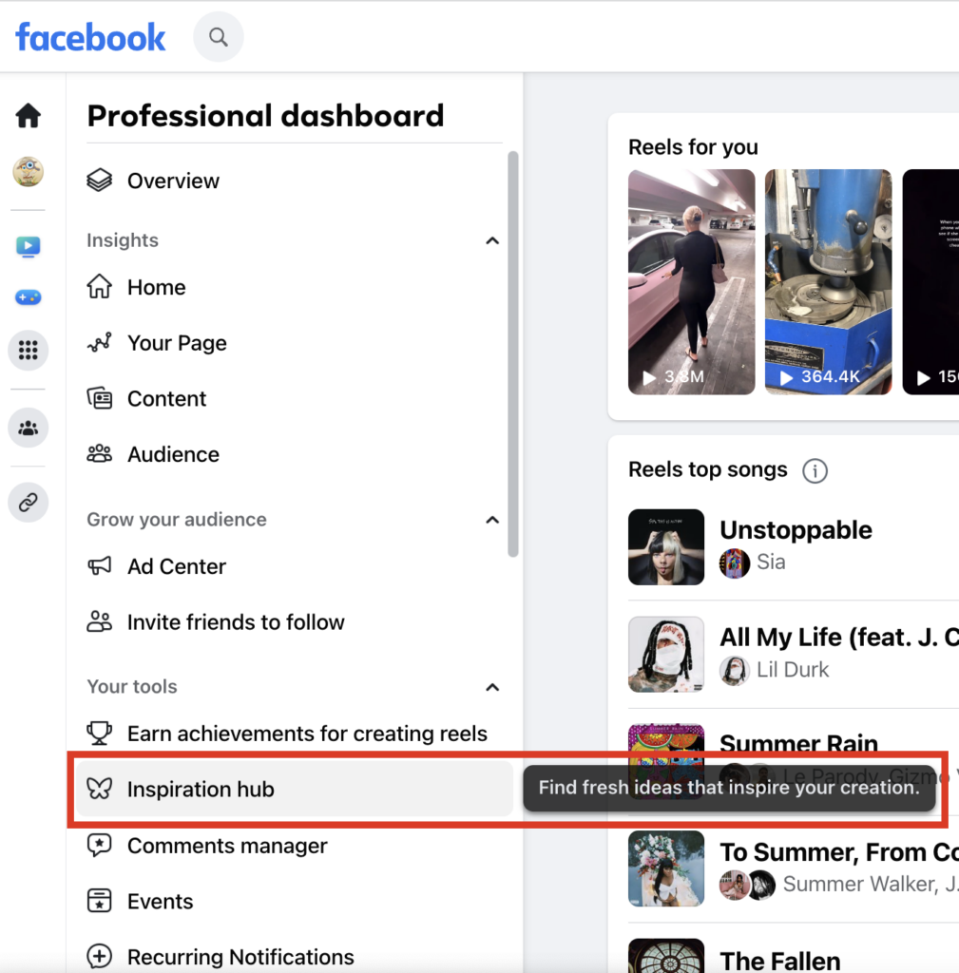The image size is (959, 973).
Task: Open the apps grid icon
Action: 28,350
